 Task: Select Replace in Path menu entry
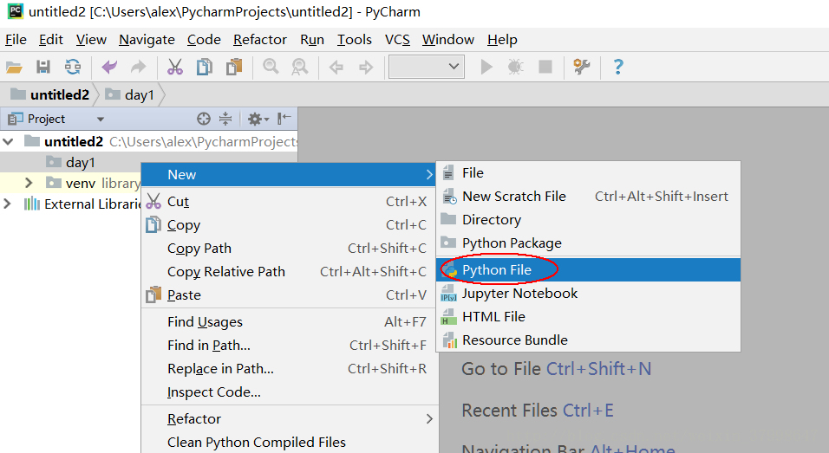[x=289, y=368]
